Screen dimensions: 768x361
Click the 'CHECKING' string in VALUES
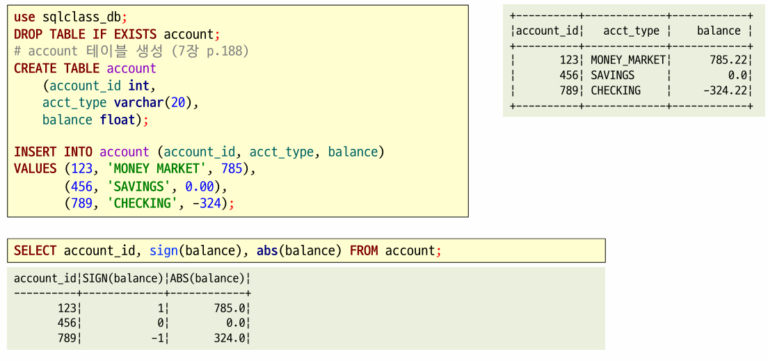(145, 203)
